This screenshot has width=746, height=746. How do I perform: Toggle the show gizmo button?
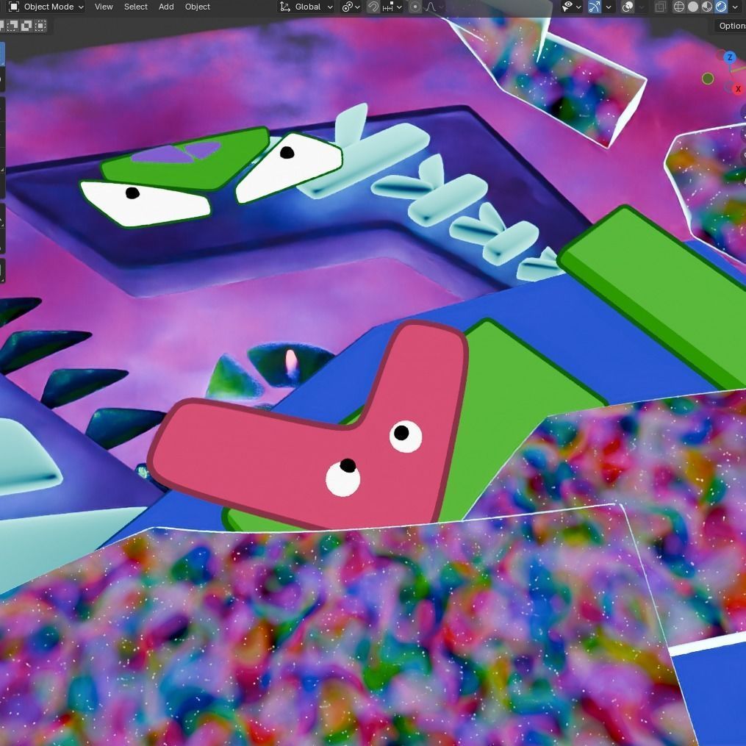click(595, 7)
